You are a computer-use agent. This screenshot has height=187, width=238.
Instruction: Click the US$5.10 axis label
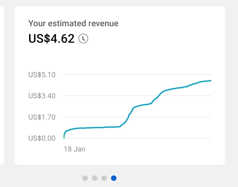click(x=42, y=75)
